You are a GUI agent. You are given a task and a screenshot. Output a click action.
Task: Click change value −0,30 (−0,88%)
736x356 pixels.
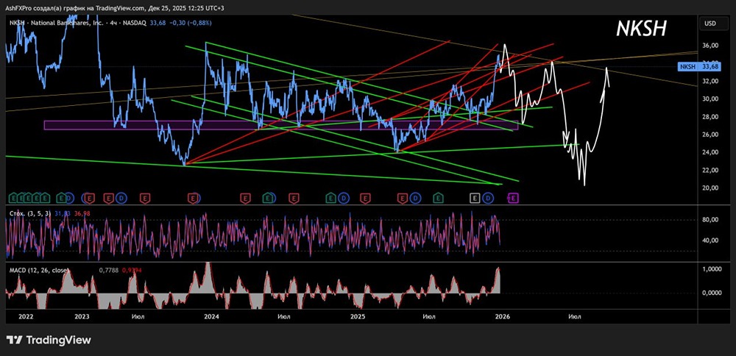click(x=190, y=23)
